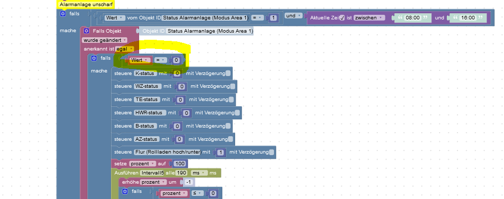This screenshot has height=199, width=504.
Task: Open the prozent dropdown in setze block
Action: point(143,164)
